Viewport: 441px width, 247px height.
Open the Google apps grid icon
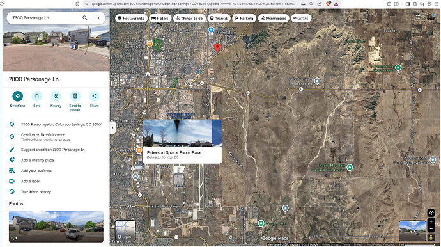tap(418, 17)
